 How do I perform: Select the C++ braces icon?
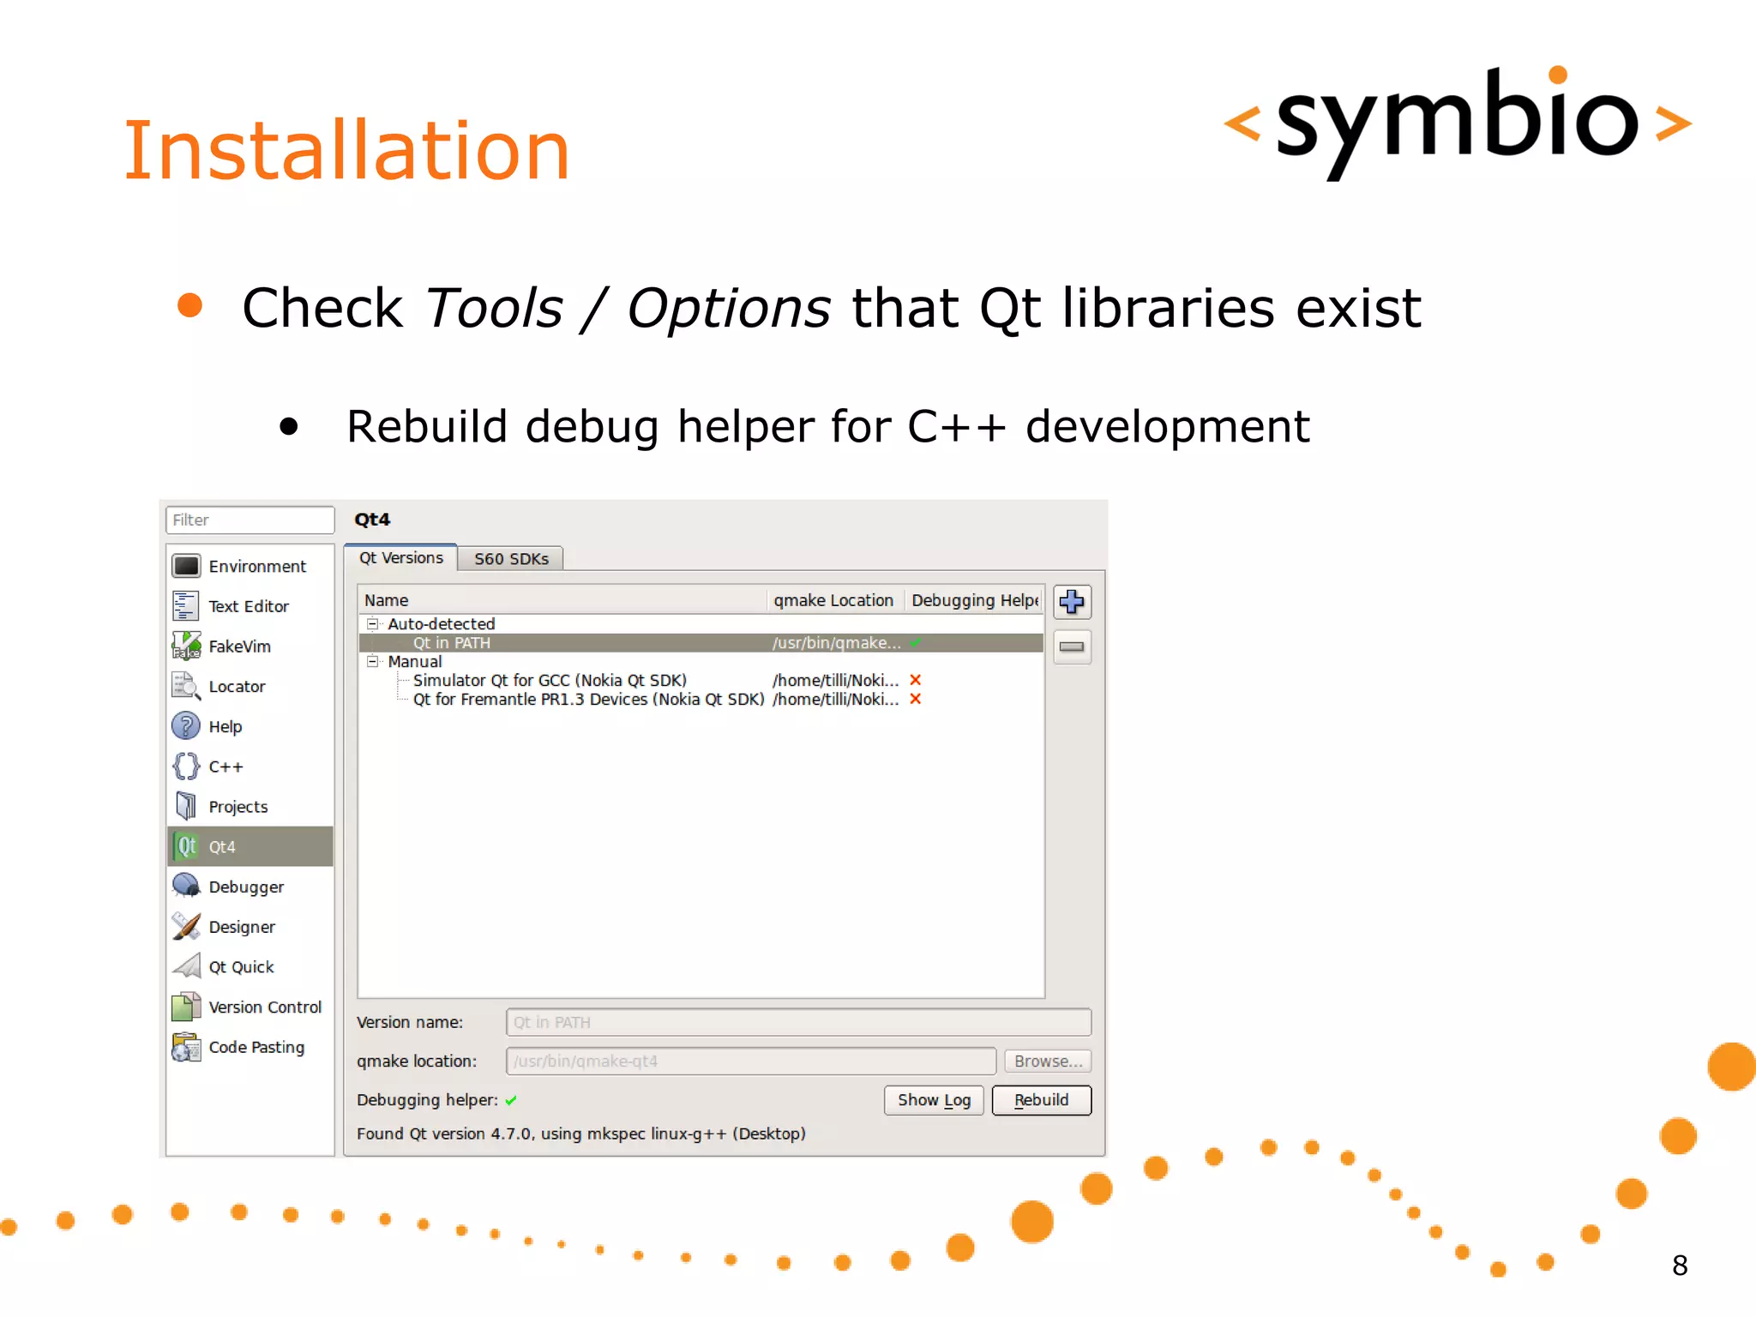(186, 767)
